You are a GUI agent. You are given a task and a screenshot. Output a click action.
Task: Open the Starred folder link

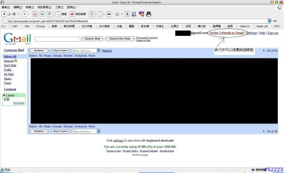(x=9, y=61)
